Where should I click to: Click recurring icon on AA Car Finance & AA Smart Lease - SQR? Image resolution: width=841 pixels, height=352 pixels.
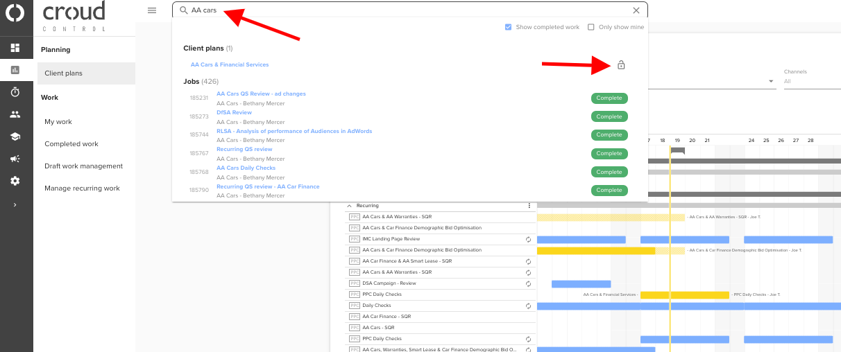[x=528, y=261]
